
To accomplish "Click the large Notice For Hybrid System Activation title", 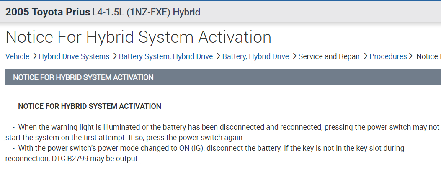I will point(138,37).
